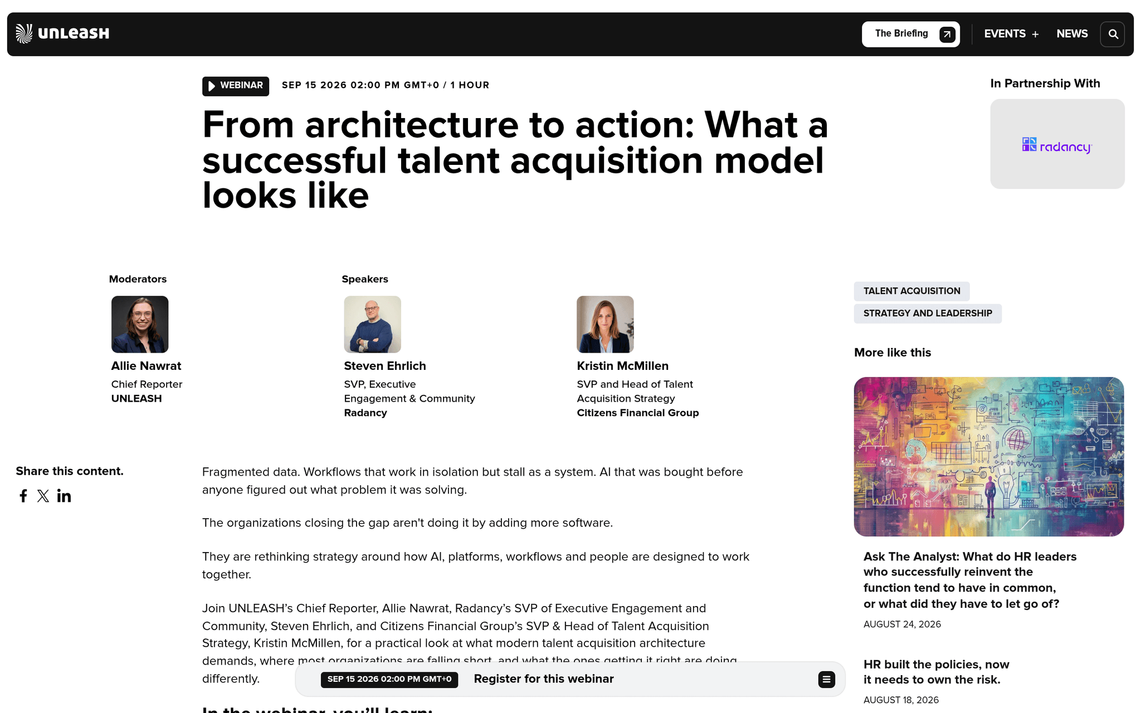Open The Briefing button
The width and height of the screenshot is (1141, 713).
click(x=910, y=34)
